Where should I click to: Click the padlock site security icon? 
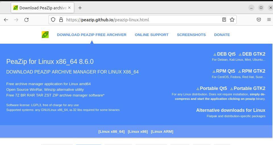[x=61, y=20]
